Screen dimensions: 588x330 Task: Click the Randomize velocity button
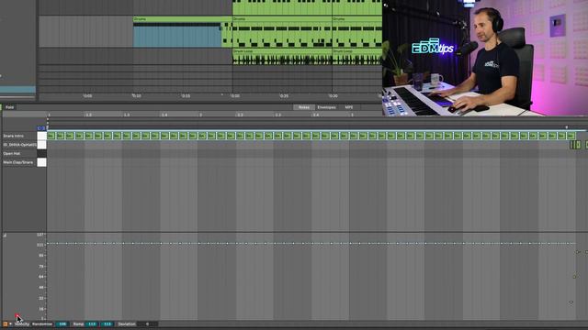click(x=42, y=324)
